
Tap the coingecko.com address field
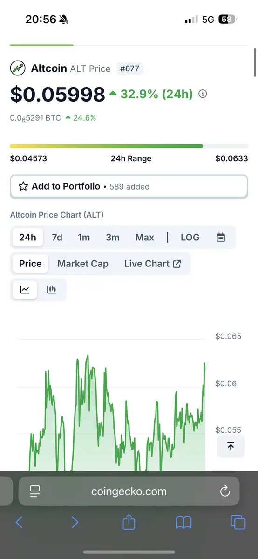[x=129, y=491]
